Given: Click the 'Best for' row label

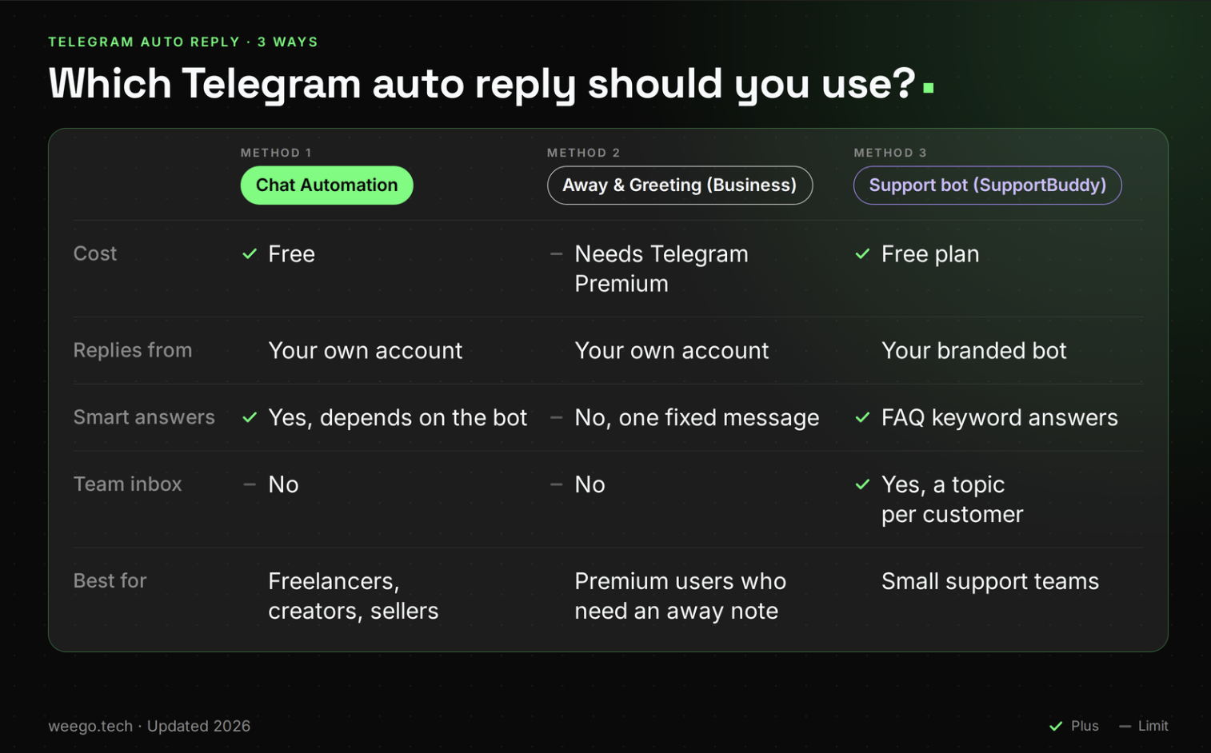Looking at the screenshot, I should pos(110,581).
